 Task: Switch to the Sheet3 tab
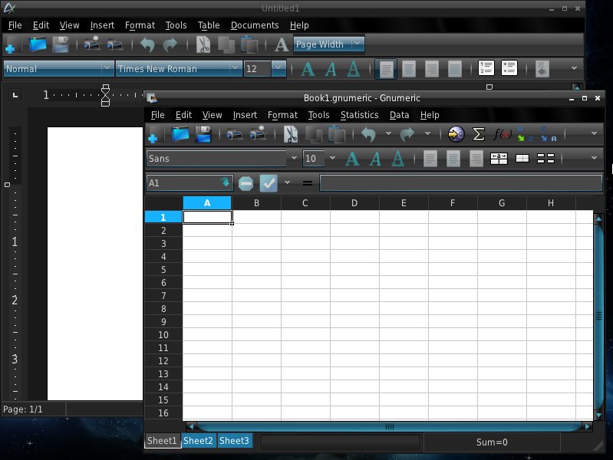point(234,441)
